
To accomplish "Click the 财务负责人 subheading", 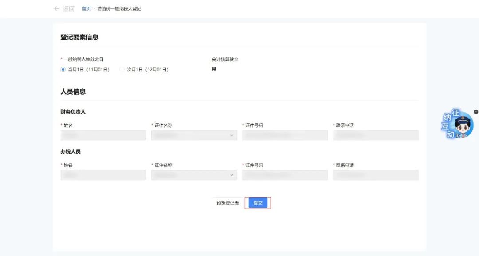I will 73,112.
